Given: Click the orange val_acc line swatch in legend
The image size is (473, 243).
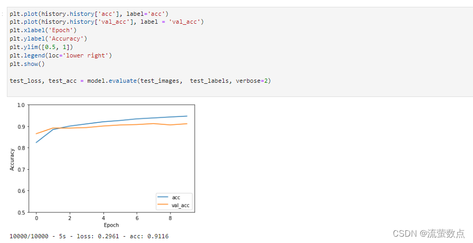Looking at the screenshot, I should click(164, 205).
